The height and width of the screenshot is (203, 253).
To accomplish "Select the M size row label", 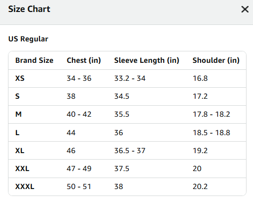I will tap(18, 114).
